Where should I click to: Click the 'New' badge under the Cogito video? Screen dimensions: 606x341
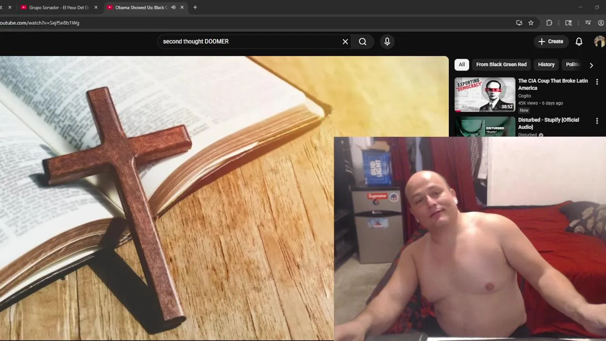click(x=524, y=110)
